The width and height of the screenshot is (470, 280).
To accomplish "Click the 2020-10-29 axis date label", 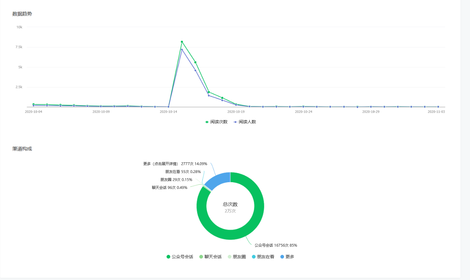I will (371, 112).
